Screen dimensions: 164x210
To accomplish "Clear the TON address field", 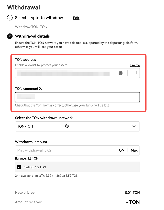I will tap(121, 73).
